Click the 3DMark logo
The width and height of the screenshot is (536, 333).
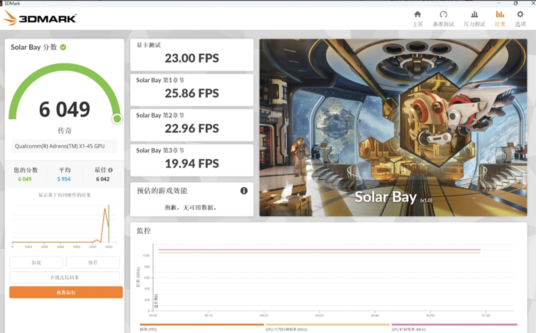click(x=40, y=18)
